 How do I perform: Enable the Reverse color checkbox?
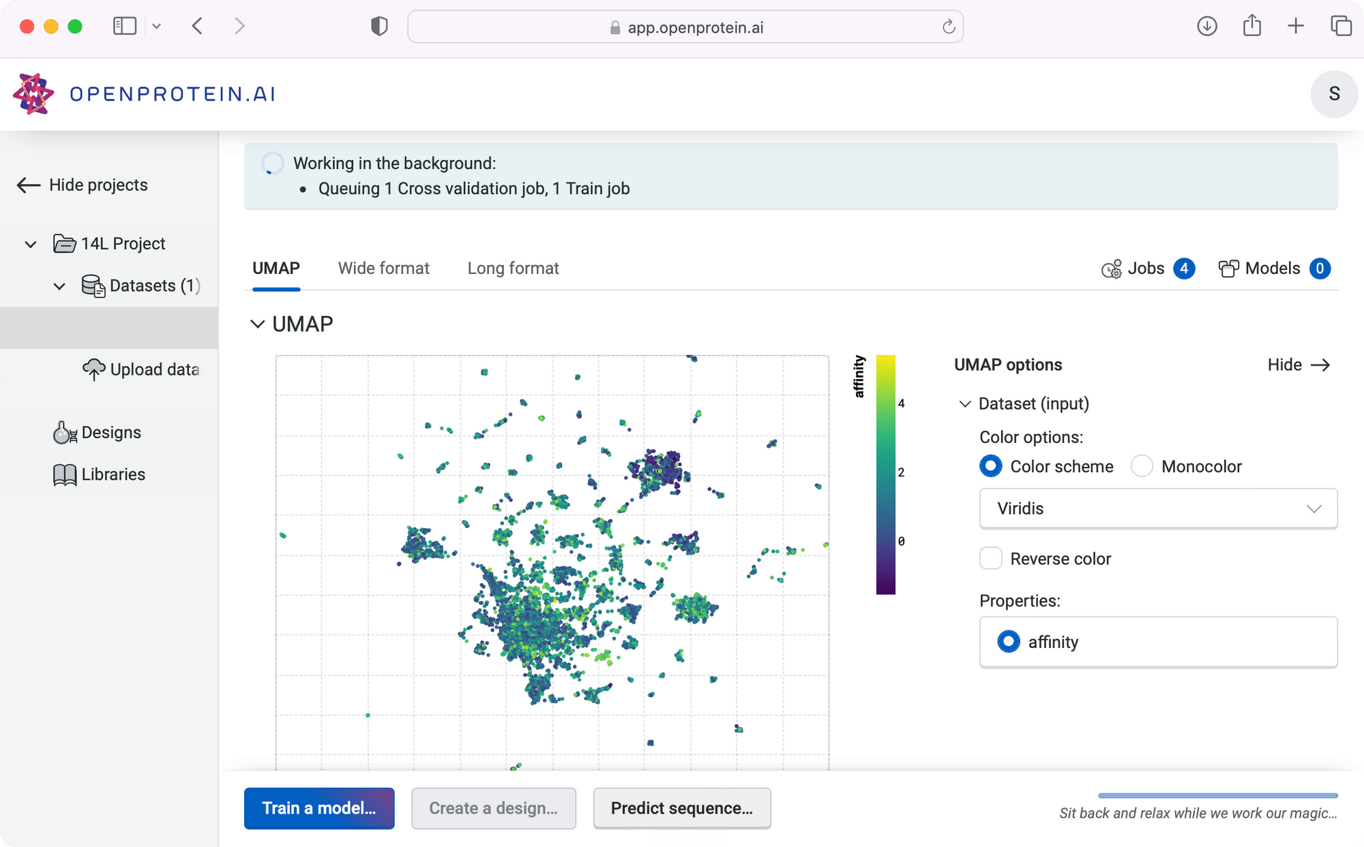pyautogui.click(x=990, y=558)
